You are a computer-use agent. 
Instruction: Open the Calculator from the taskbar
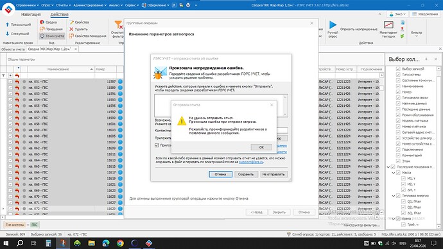pyautogui.click(x=48, y=243)
